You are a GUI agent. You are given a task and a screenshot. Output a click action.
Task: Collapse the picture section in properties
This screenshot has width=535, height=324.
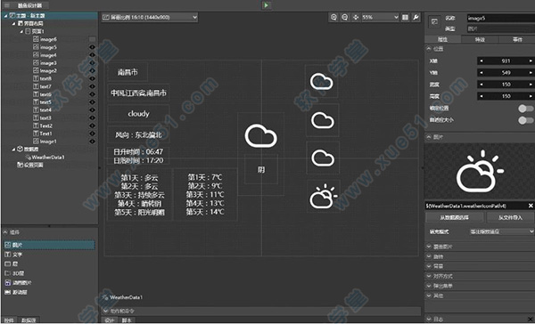click(429, 137)
